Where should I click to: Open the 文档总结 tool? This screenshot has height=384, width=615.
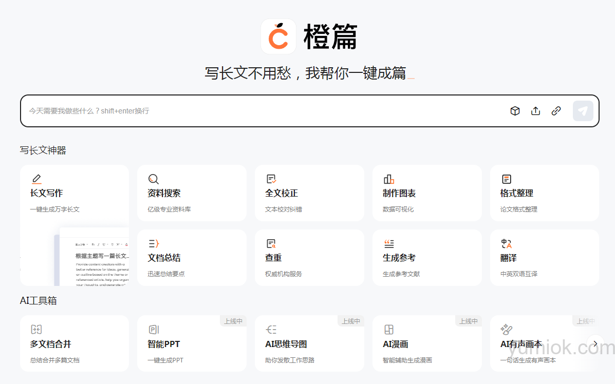pos(192,257)
